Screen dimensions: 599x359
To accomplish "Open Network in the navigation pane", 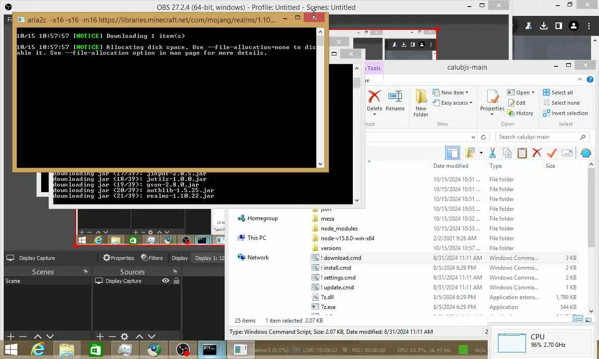I will (253, 258).
